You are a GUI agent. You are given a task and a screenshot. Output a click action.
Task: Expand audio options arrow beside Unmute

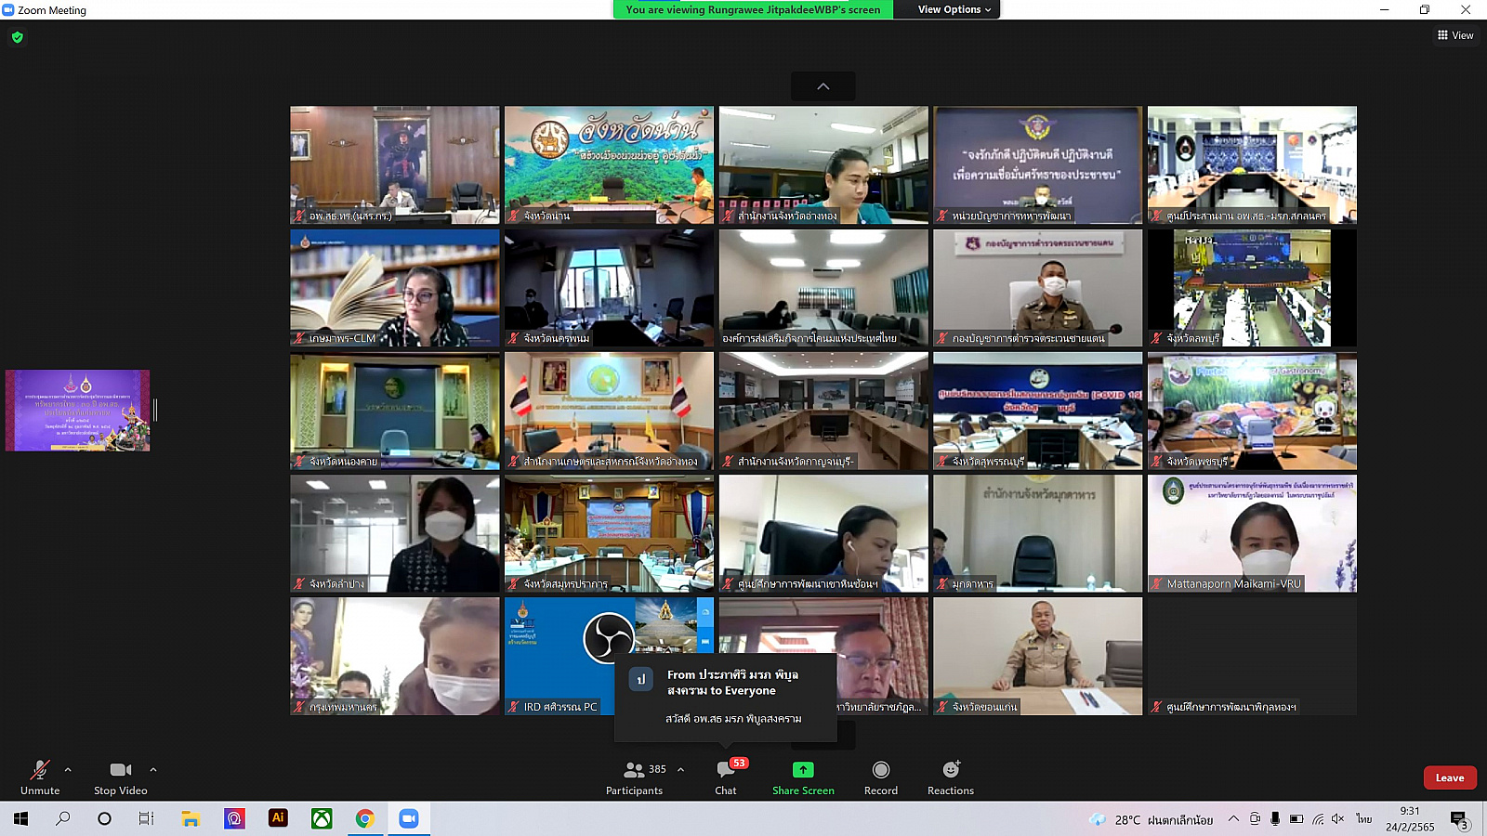click(x=68, y=770)
